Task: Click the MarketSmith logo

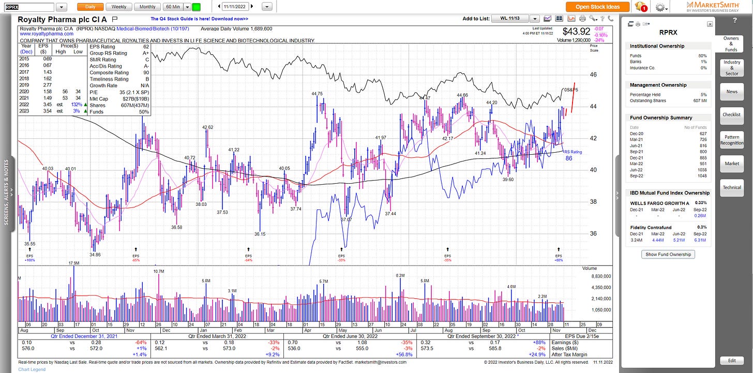Action: tap(714, 7)
